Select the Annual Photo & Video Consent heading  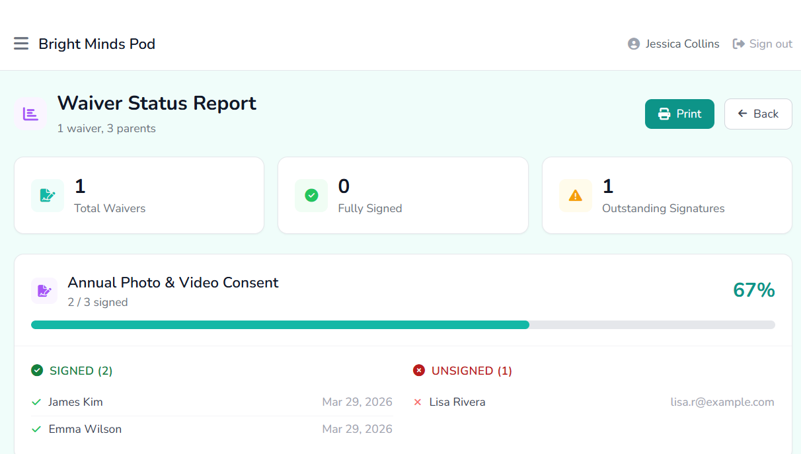tap(173, 283)
